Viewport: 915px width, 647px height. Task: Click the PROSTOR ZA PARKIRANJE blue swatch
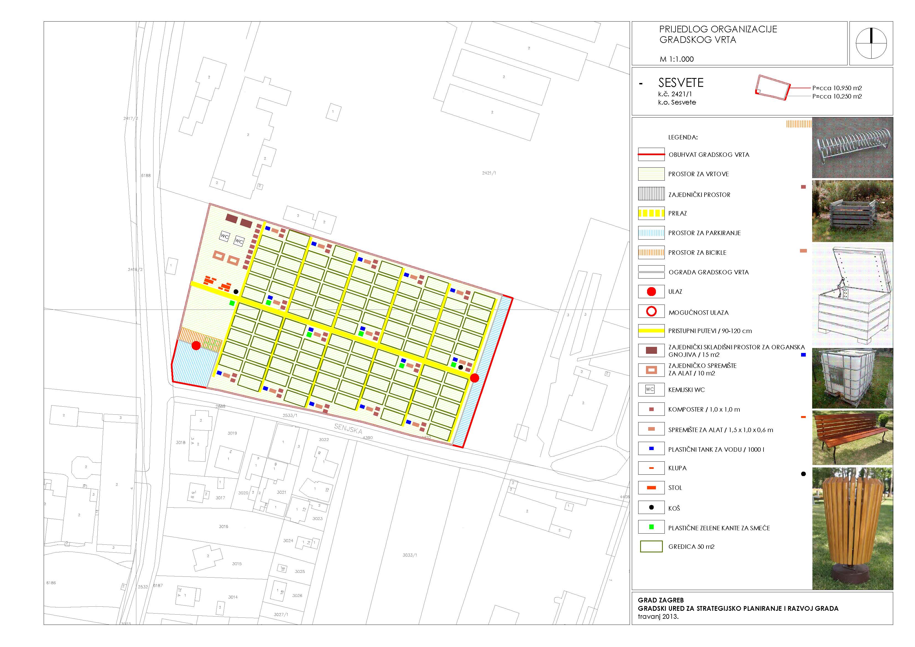point(651,233)
